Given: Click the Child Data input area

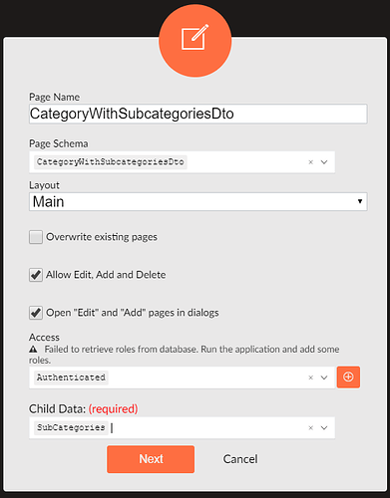Looking at the screenshot, I should pos(182,427).
